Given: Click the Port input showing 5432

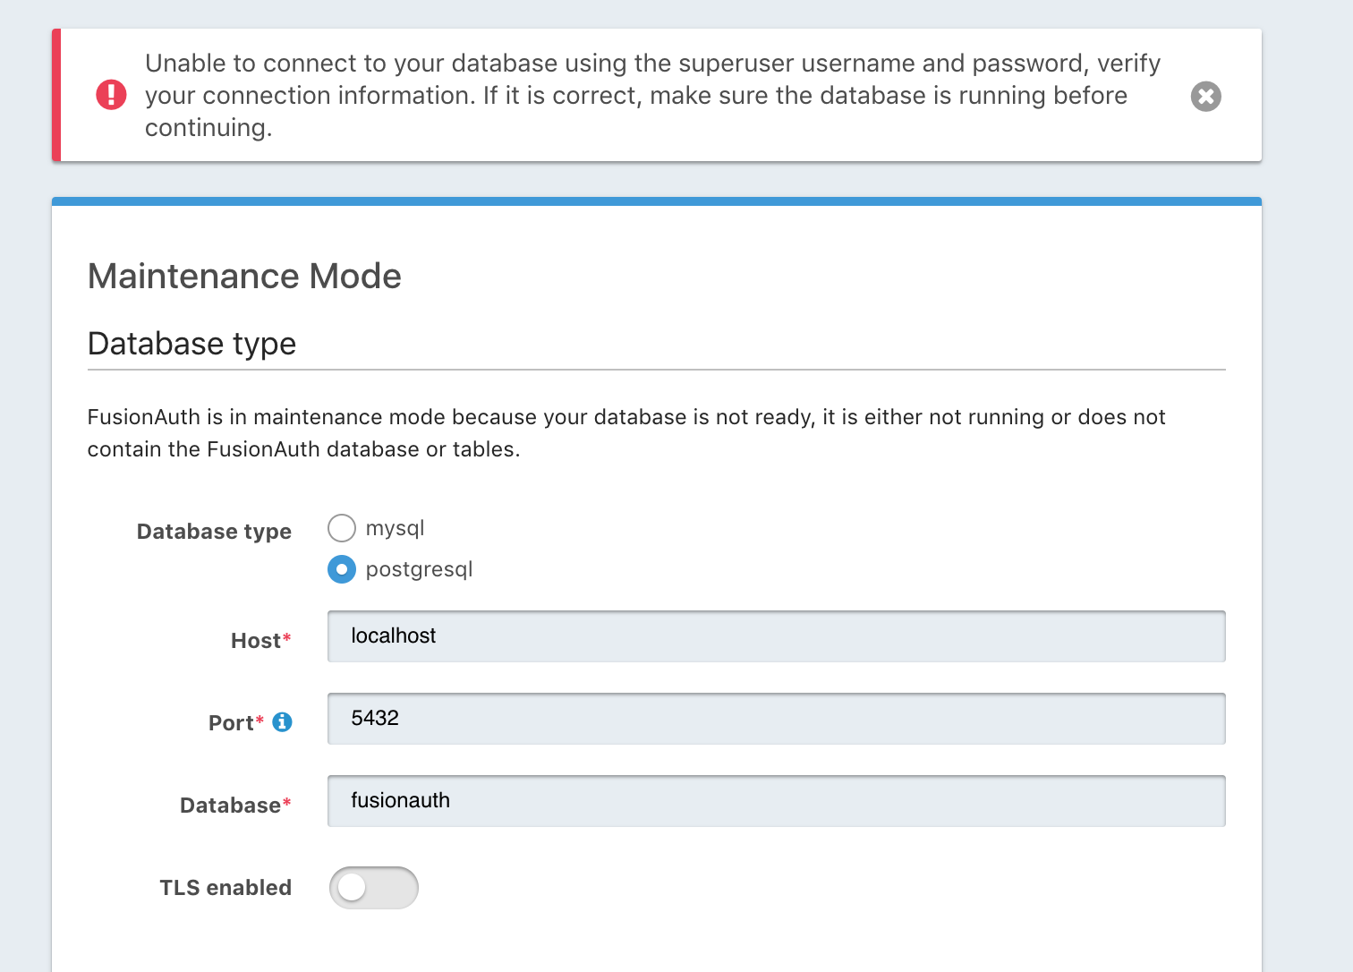Looking at the screenshot, I should pos(776,718).
